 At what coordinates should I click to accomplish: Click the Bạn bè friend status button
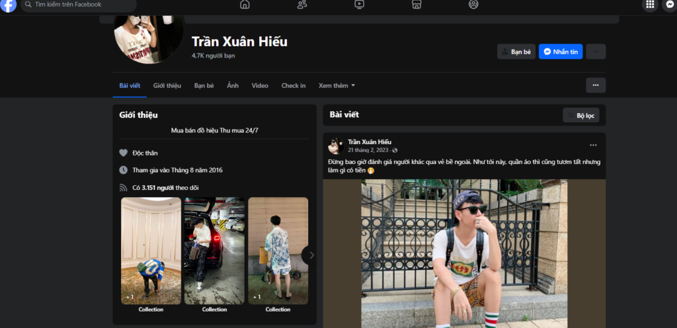[516, 52]
